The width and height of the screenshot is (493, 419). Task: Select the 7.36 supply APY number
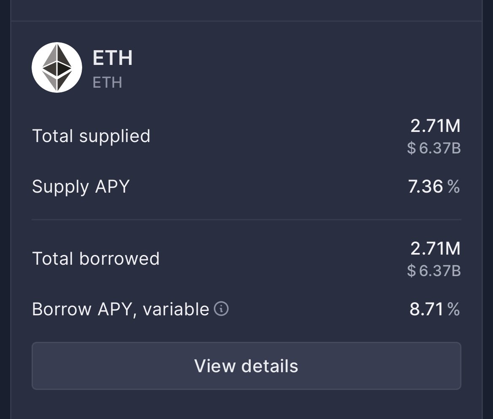(426, 186)
